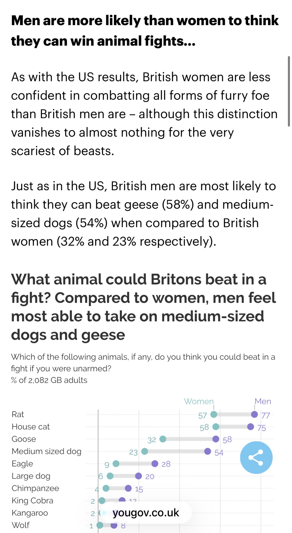The image size is (292, 533).
Task: Tap Medium sized dog women dot (23)
Action: point(145,451)
